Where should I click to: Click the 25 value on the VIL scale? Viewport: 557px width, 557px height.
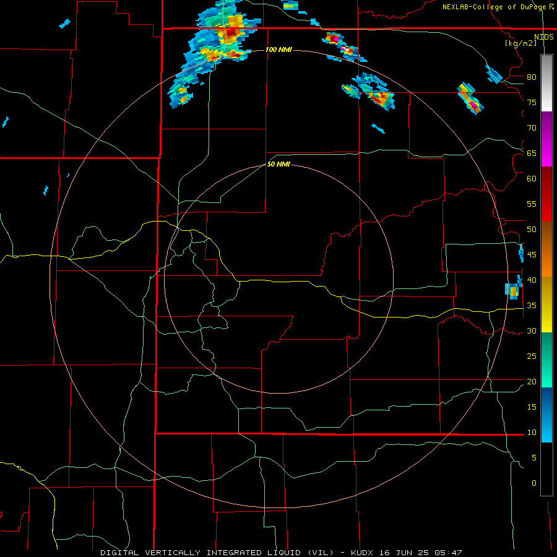pyautogui.click(x=532, y=356)
